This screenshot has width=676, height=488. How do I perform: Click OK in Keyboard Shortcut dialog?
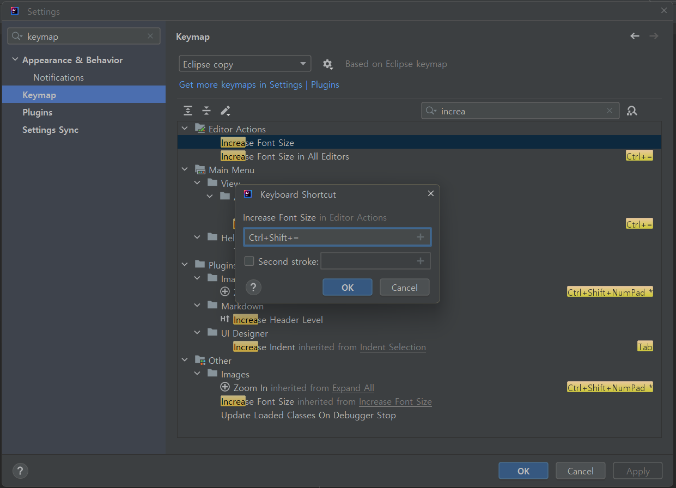348,288
